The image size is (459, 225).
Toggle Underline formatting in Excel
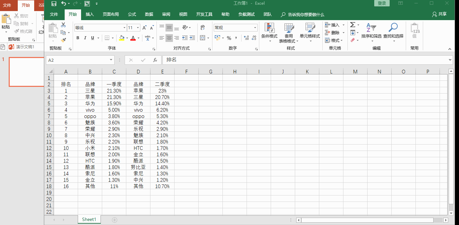pos(92,38)
